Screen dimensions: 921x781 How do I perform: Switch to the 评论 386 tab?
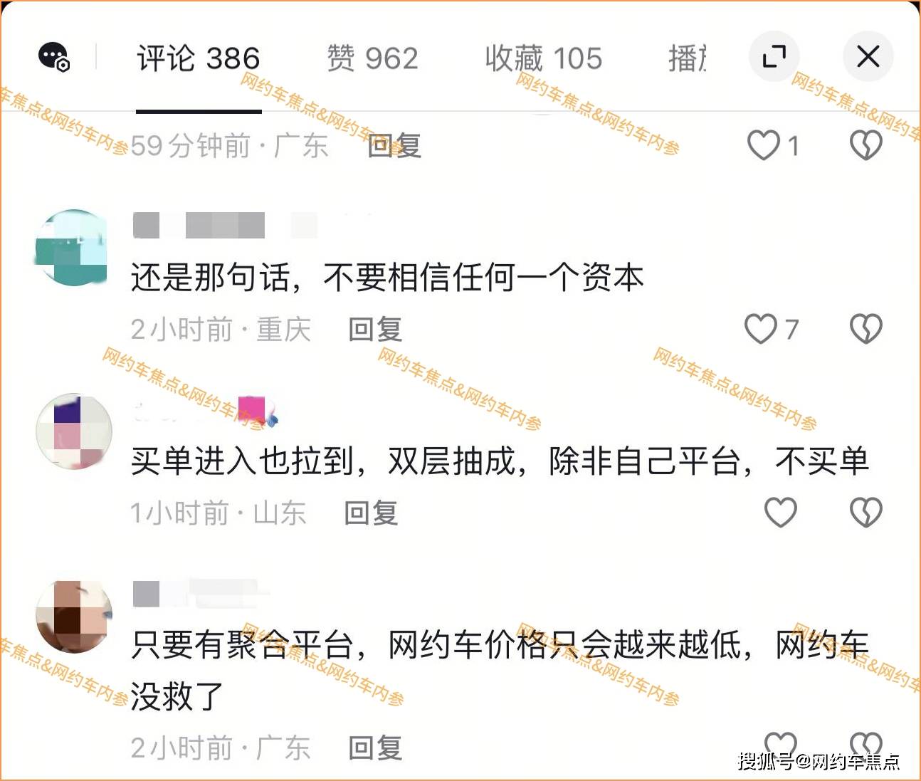[x=199, y=58]
